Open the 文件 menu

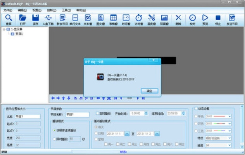[x=8, y=10]
